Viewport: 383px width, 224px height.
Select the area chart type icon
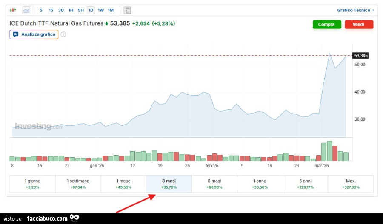[x=26, y=10]
